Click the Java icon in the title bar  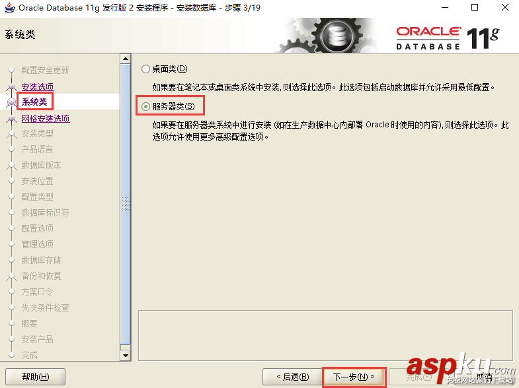pos(10,8)
